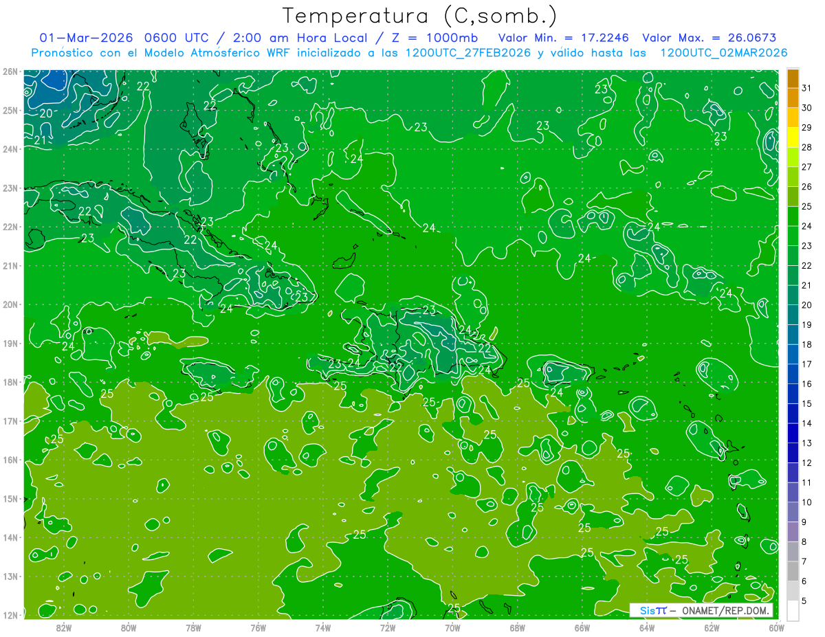Image resolution: width=825 pixels, height=637 pixels.
Task: Pick the legend swatch between 17 and 18
Action: click(x=793, y=354)
